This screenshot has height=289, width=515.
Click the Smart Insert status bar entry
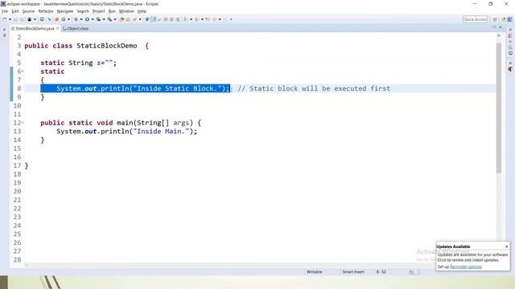pyautogui.click(x=353, y=271)
